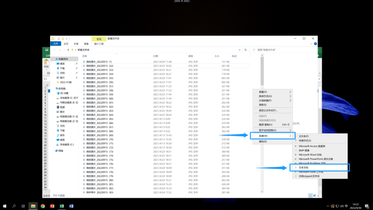
Task: Open the quick access toolbar customize dropdown
Action: tap(67, 39)
